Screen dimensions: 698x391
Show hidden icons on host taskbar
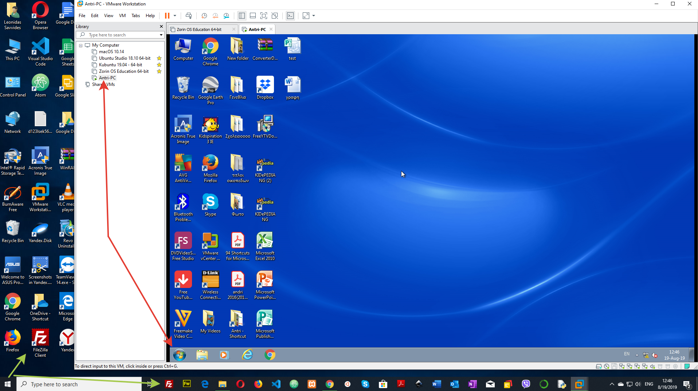tap(612, 384)
